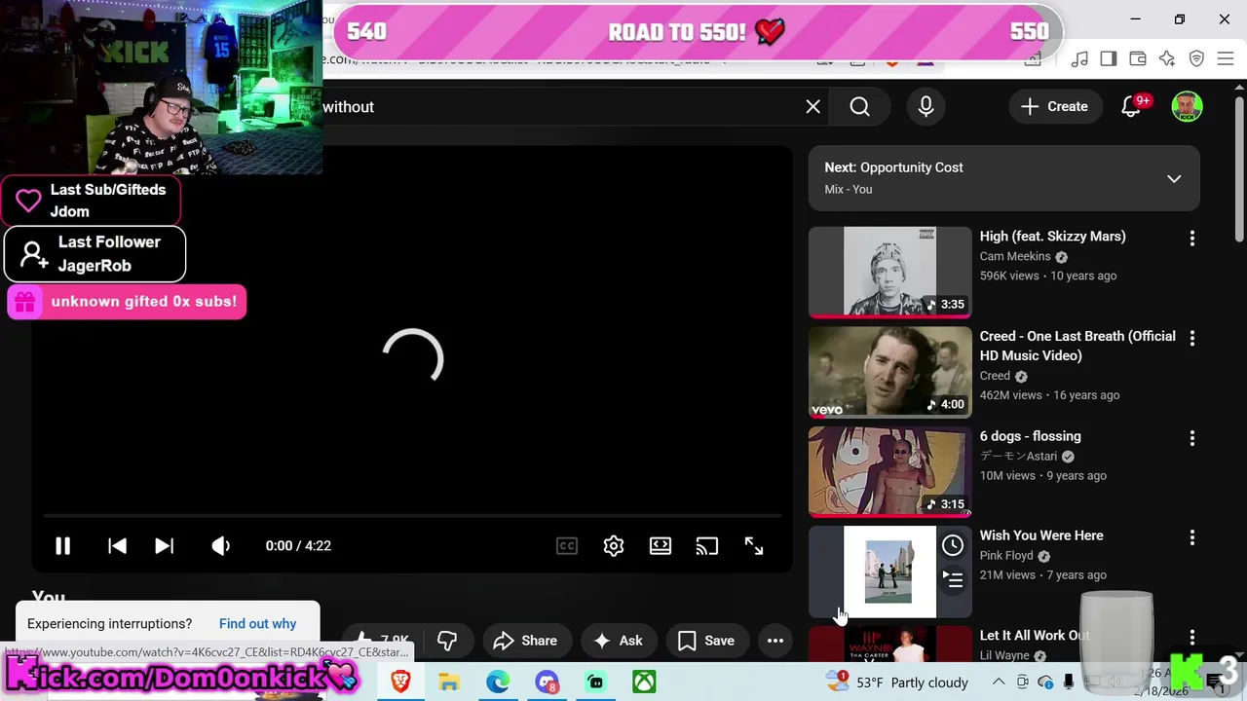Screen dimensions: 1247x701
Task: Open the Creed channel link
Action: pyautogui.click(x=995, y=376)
